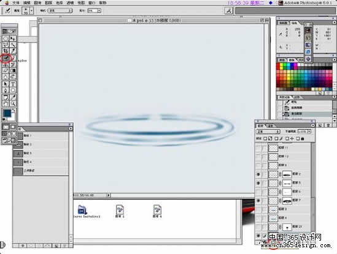
Task: Click the status bar arrow below the canvas
Action: coord(109,195)
